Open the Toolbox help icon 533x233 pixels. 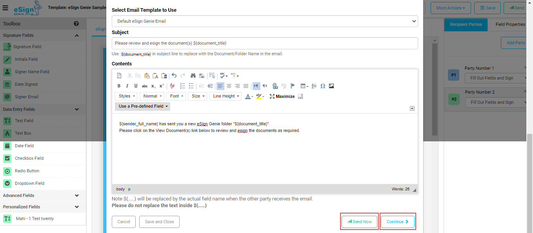pos(76,24)
